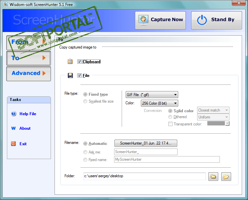Click the Capture Now hand icon
The width and height of the screenshot is (248, 200).
[143, 20]
